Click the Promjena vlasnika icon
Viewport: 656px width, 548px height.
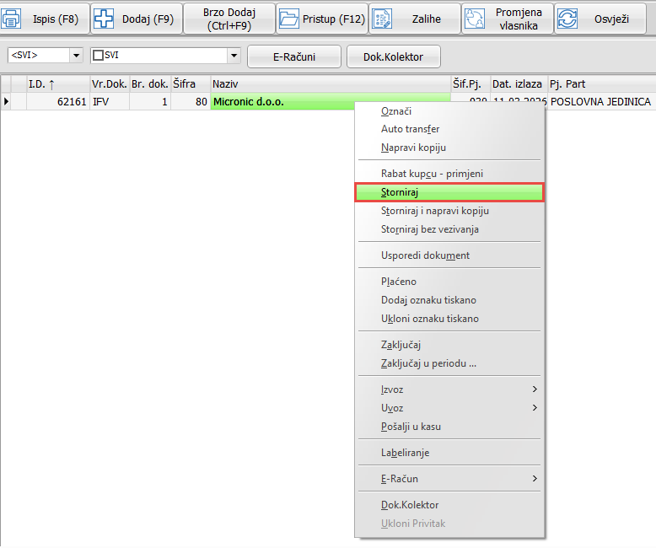(x=474, y=19)
